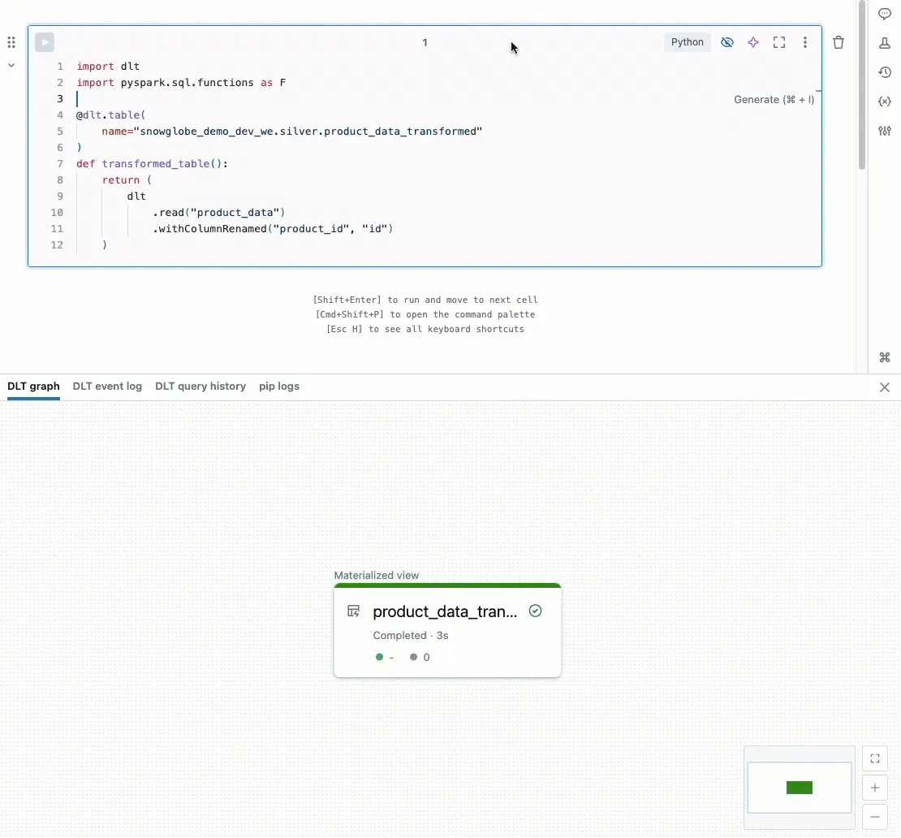The width and height of the screenshot is (901, 838).
Task: Switch to DLT event log tab
Action: 107,387
